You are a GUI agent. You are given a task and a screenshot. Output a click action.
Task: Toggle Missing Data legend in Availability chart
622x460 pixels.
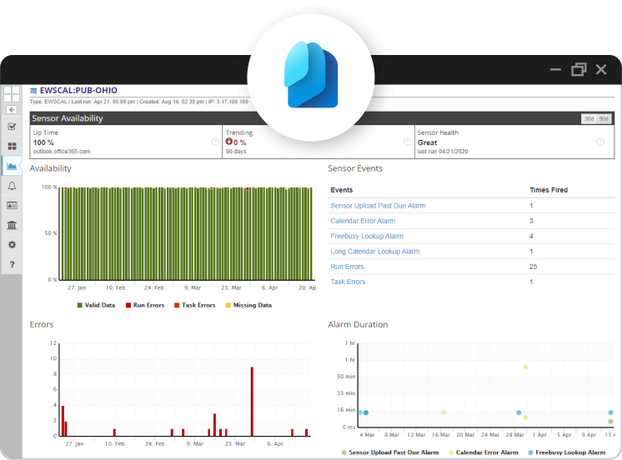click(x=248, y=305)
